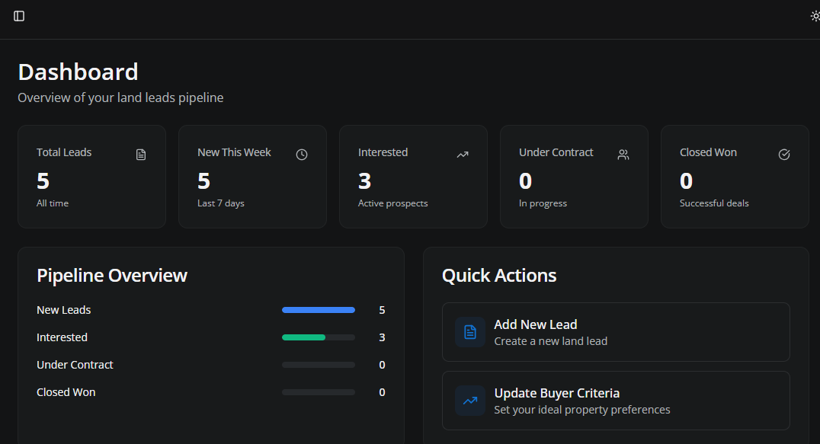Click the light mode sun icon
This screenshot has height=444, width=820.
click(x=815, y=15)
